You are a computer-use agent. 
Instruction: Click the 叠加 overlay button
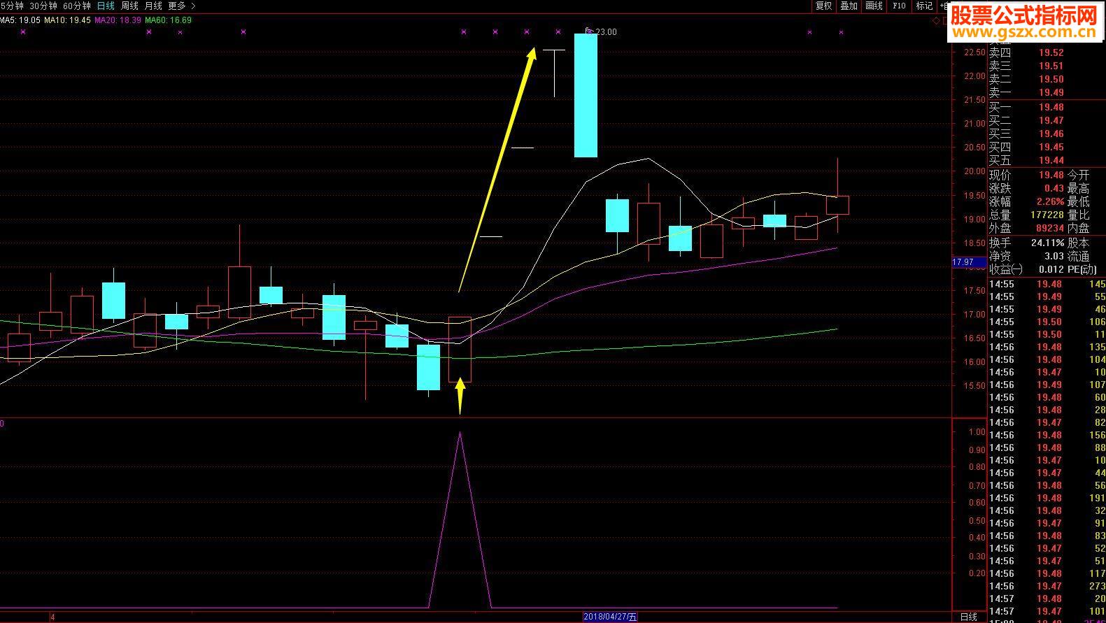click(x=849, y=6)
